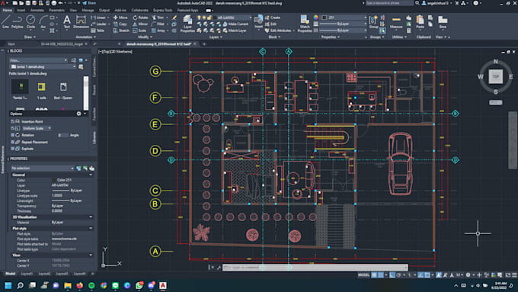Click the Paste clipboard button
This screenshot has width=518, height=292.
(x=420, y=22)
